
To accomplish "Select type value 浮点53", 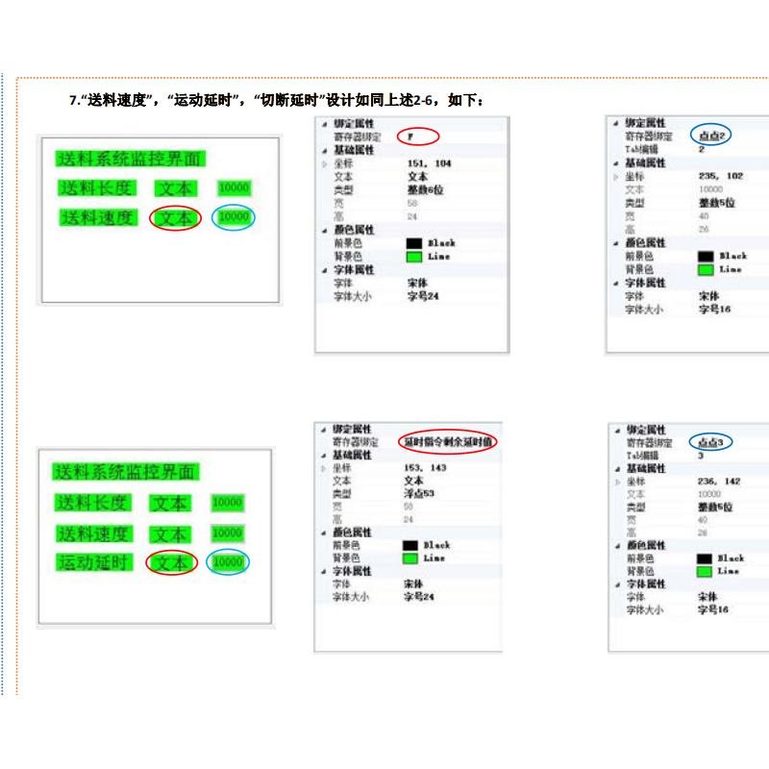I will 419,493.
